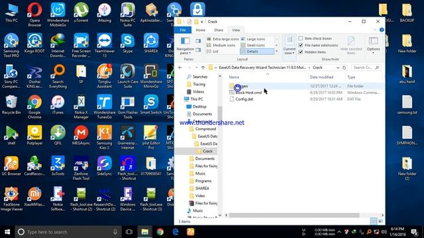Go back in File Explorer
This screenshot has height=238, width=424.
coord(180,67)
